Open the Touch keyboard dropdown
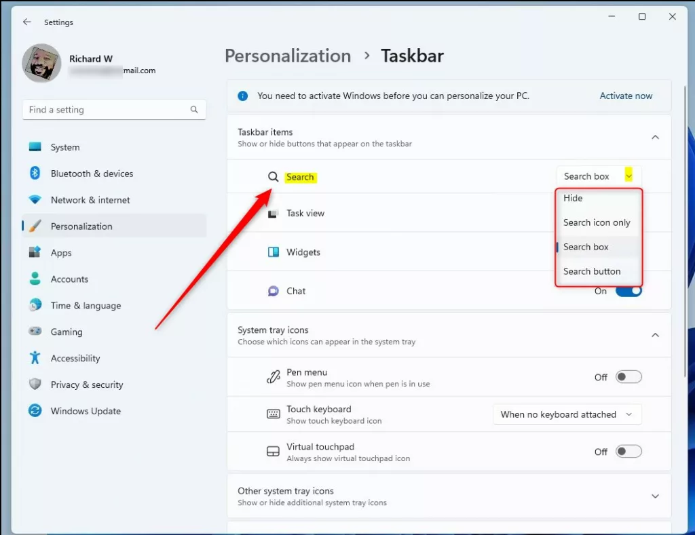 pyautogui.click(x=567, y=414)
